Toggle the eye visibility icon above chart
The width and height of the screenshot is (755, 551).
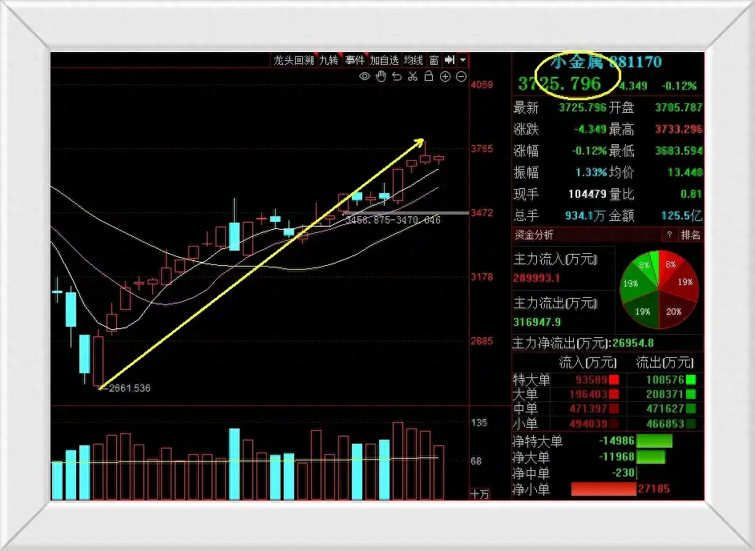(x=365, y=77)
